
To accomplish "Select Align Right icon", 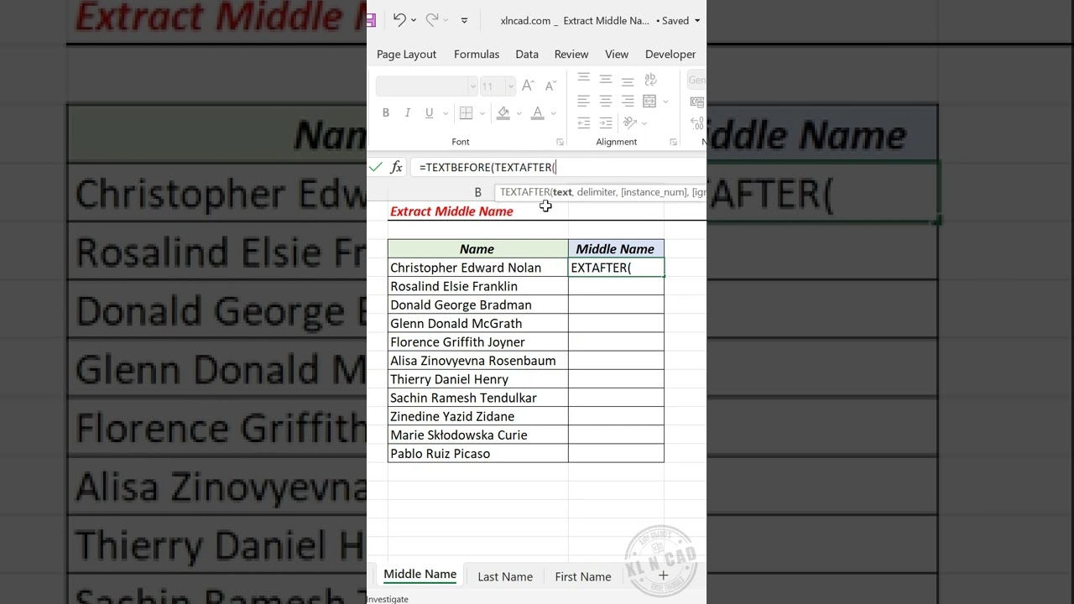I will pos(627,102).
